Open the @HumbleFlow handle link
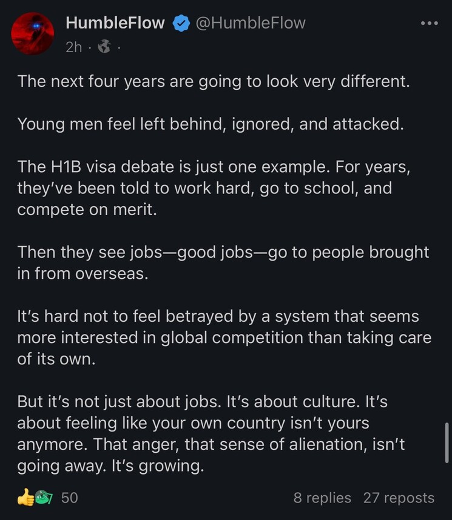The width and height of the screenshot is (452, 520). click(251, 23)
